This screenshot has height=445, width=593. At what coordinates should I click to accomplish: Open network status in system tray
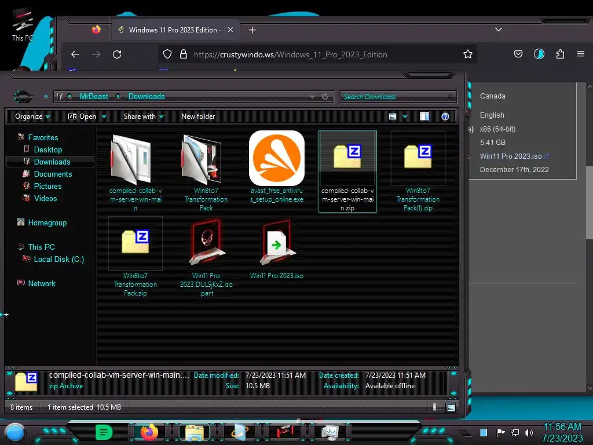coord(515,432)
